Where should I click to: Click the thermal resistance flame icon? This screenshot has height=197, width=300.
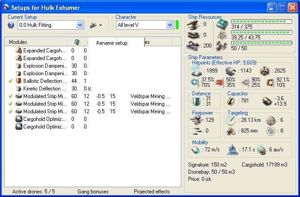click(x=220, y=83)
